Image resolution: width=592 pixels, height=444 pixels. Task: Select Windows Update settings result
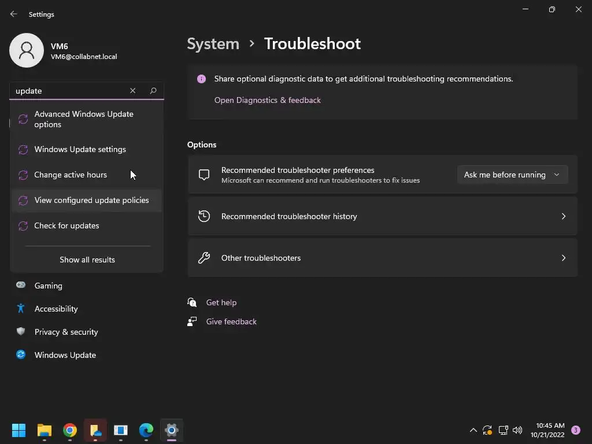point(87,150)
